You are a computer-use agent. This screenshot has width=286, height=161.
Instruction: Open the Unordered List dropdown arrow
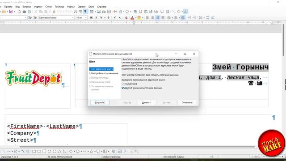[172, 18]
